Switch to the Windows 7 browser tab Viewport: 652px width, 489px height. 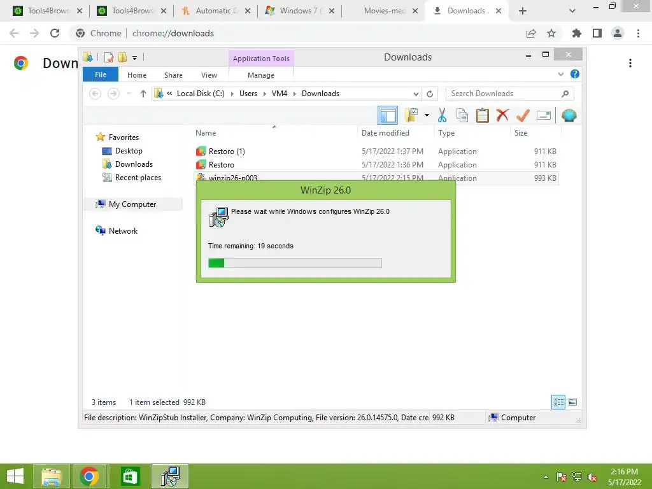click(300, 11)
